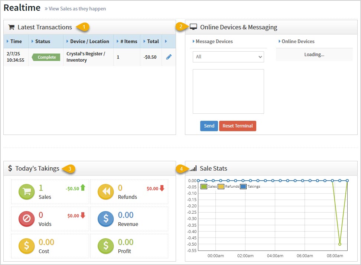Click the Send button
The image size is (361, 265).
click(x=209, y=126)
